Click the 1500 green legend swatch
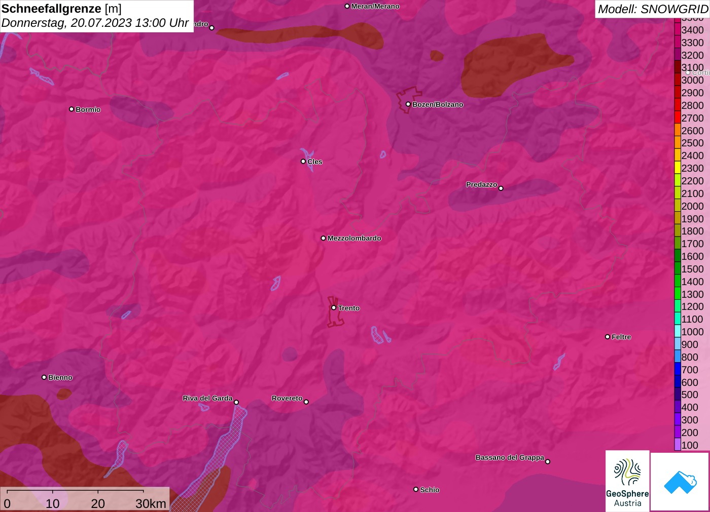Viewport: 710px width, 512px height. click(x=678, y=268)
